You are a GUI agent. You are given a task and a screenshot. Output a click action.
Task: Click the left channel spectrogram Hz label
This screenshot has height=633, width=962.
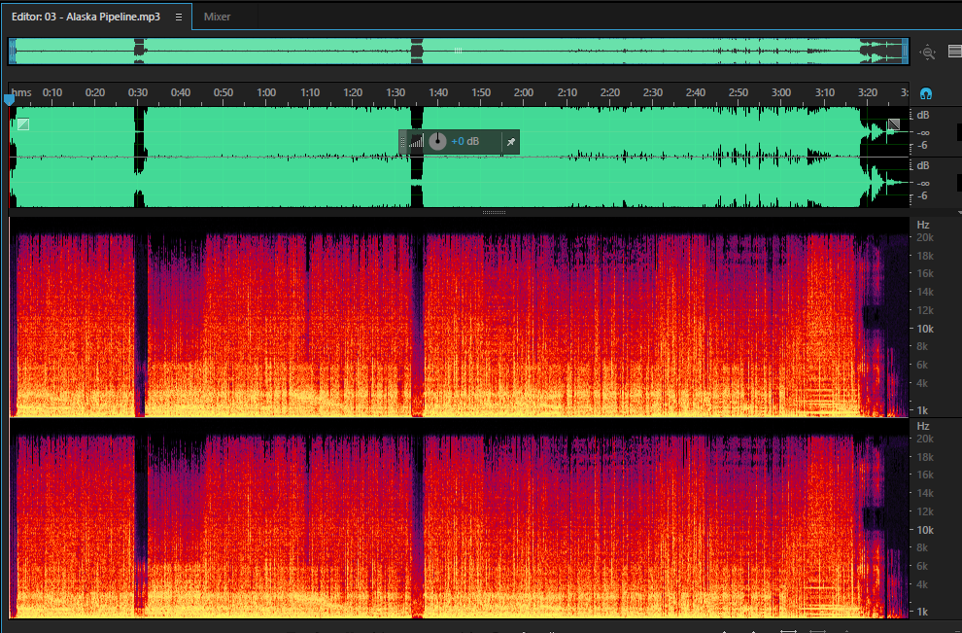click(x=923, y=225)
